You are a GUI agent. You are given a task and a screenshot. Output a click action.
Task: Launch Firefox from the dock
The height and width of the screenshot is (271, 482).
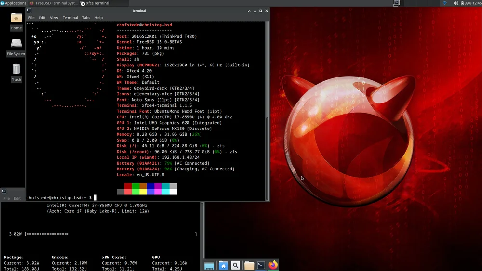273,265
